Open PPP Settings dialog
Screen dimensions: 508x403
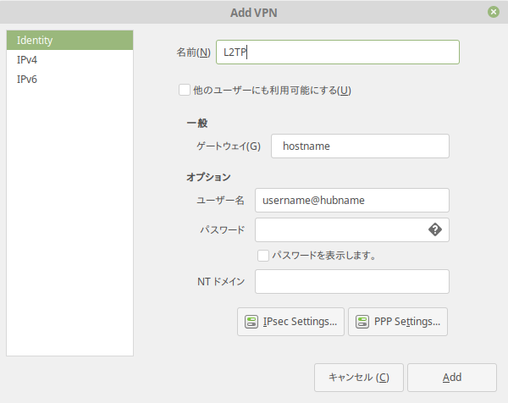coord(398,322)
